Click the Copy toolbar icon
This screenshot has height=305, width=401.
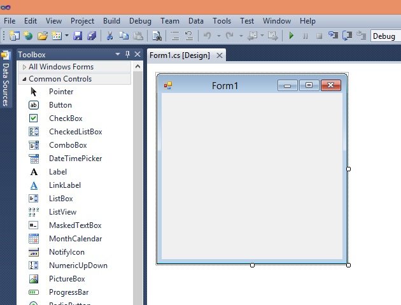pos(124,36)
